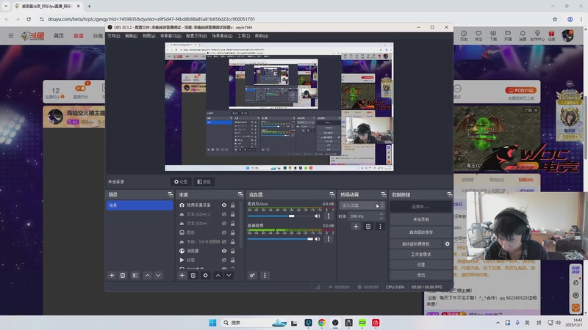This screenshot has width=588, height=330.
Task: Open the Edit menu in OBS
Action: [131, 36]
